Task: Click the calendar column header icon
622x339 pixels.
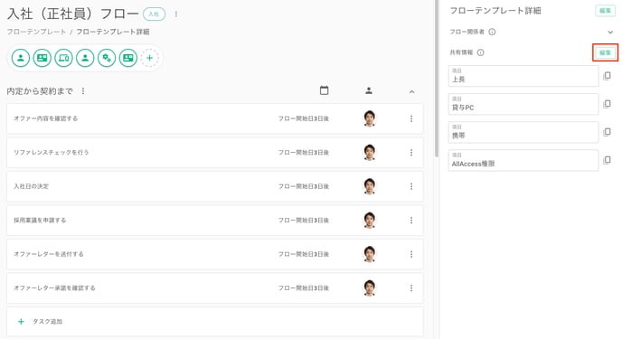Action: click(x=324, y=90)
